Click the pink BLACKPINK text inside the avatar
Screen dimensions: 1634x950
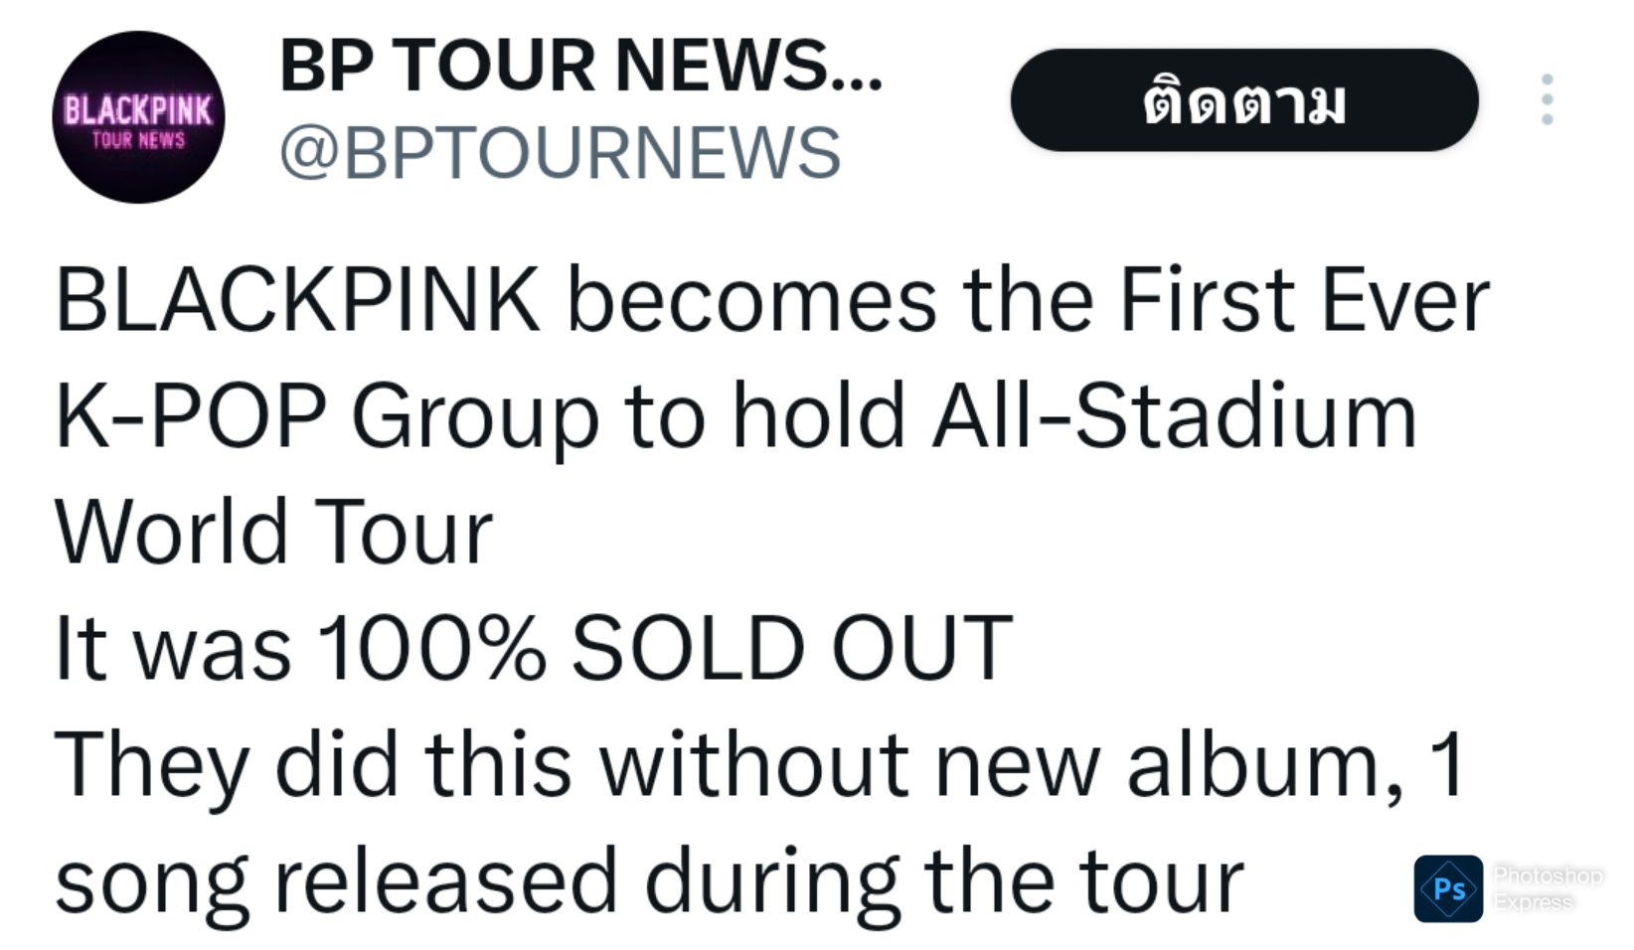tap(138, 109)
